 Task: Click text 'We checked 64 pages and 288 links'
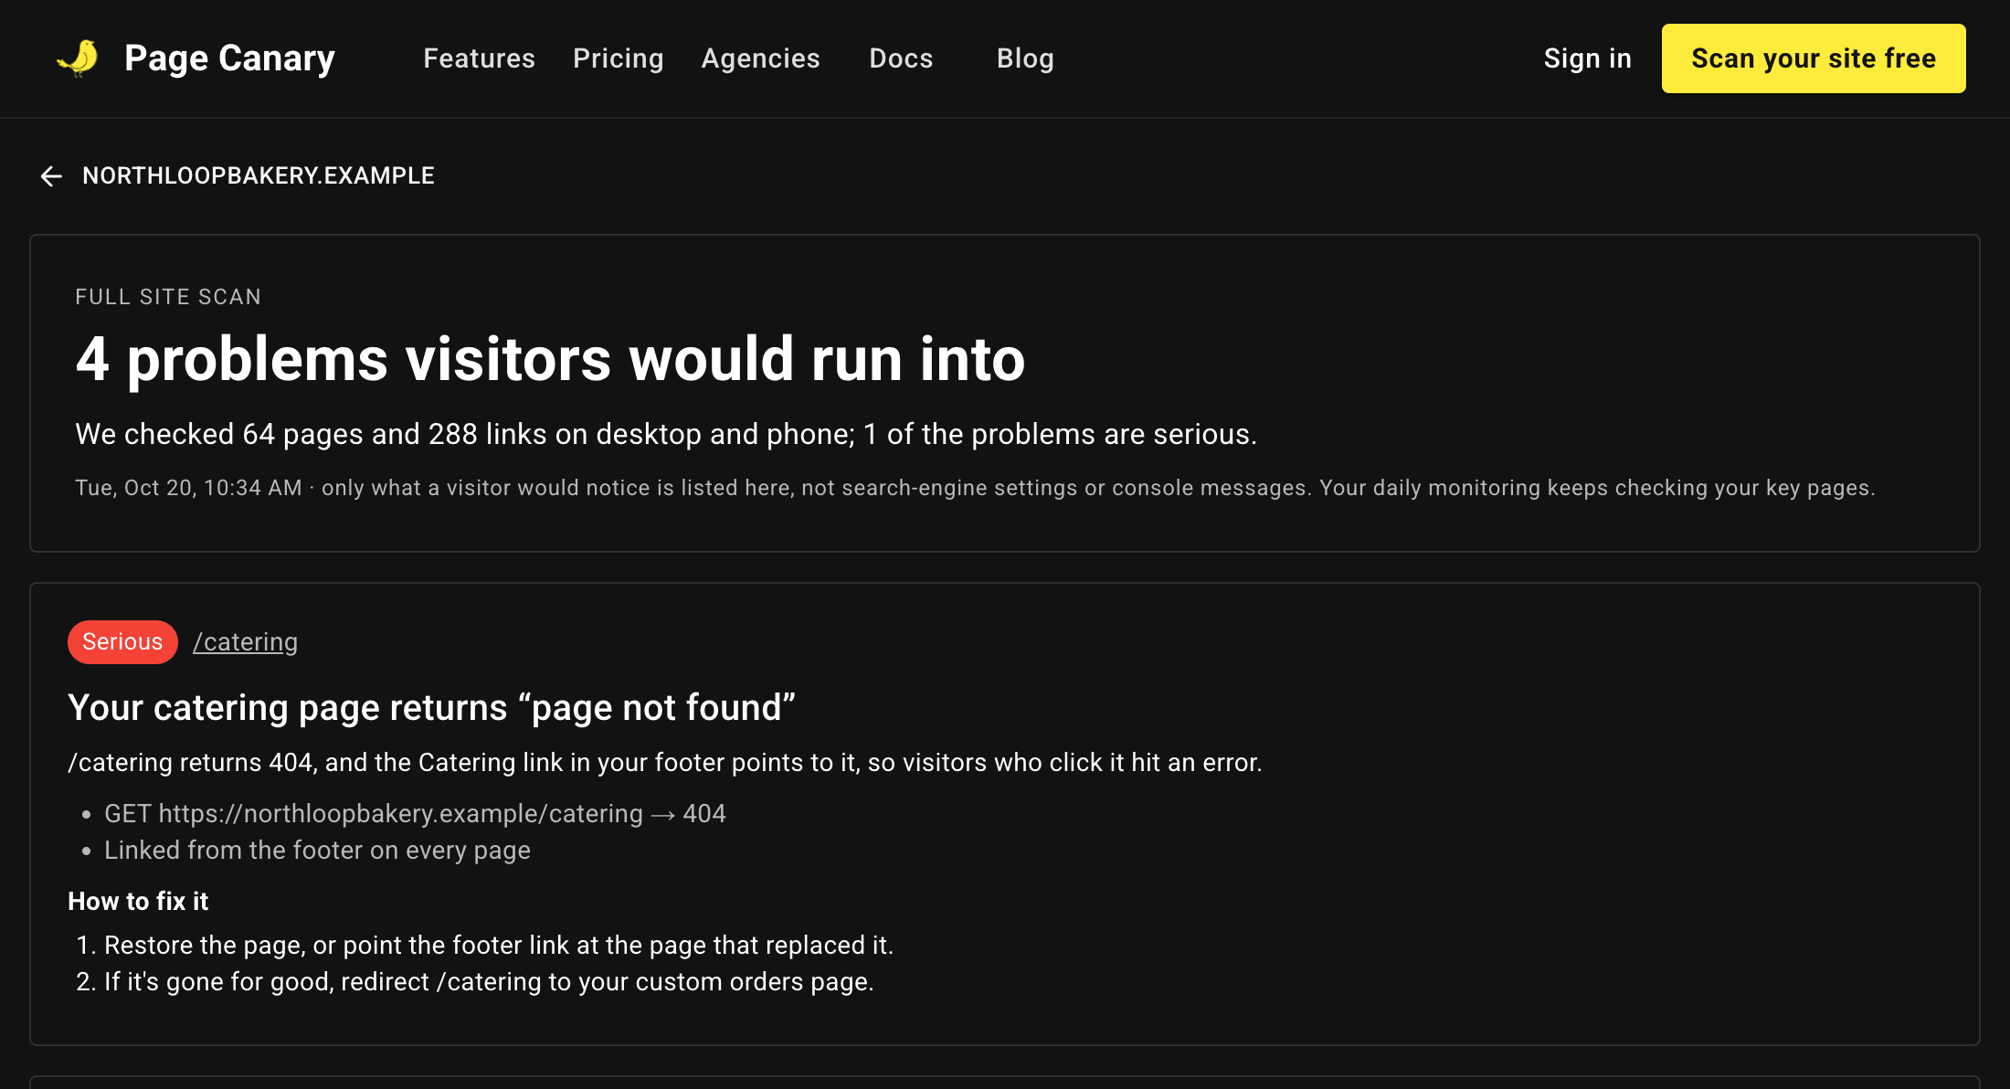coord(311,434)
